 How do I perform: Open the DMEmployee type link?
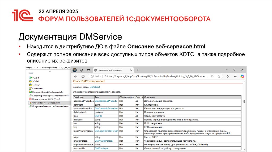click(x=101, y=148)
